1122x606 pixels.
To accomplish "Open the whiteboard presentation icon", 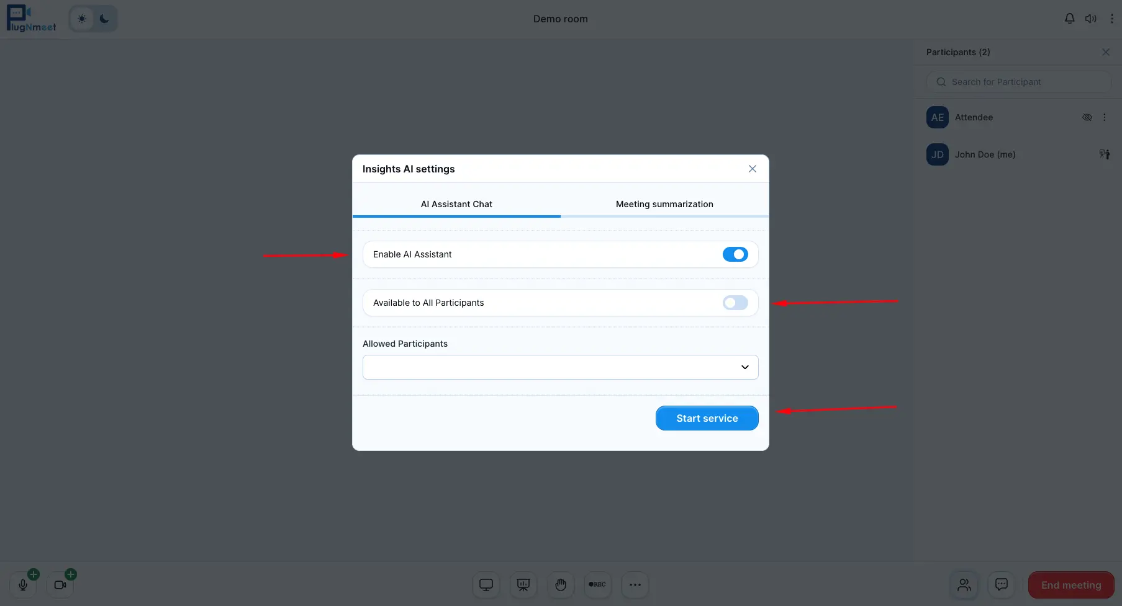I will [523, 585].
